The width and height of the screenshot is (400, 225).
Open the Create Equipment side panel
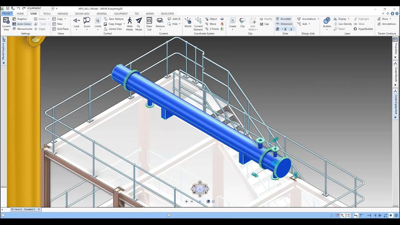[x=396, y=104]
